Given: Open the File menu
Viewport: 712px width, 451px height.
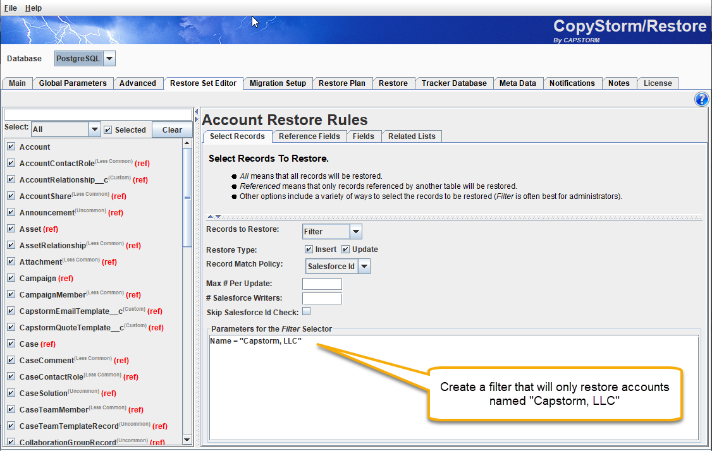Looking at the screenshot, I should [11, 8].
